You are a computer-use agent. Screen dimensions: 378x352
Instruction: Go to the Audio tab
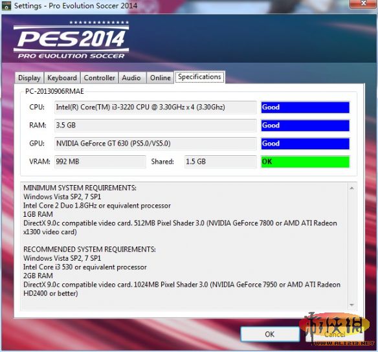(131, 78)
